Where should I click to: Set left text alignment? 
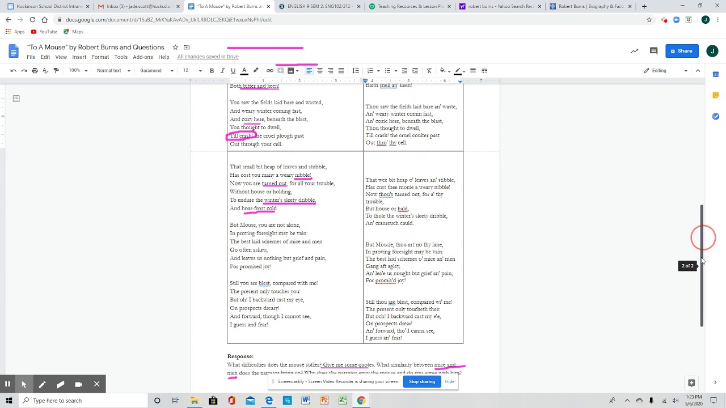(x=309, y=71)
